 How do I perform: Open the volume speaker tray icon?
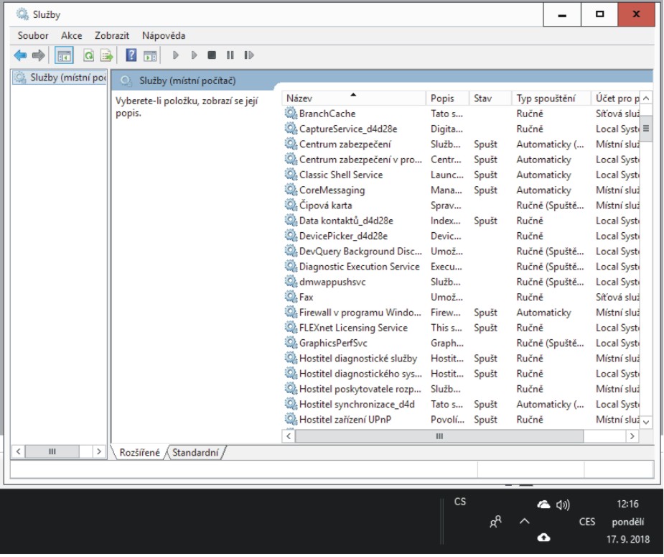[x=562, y=506]
